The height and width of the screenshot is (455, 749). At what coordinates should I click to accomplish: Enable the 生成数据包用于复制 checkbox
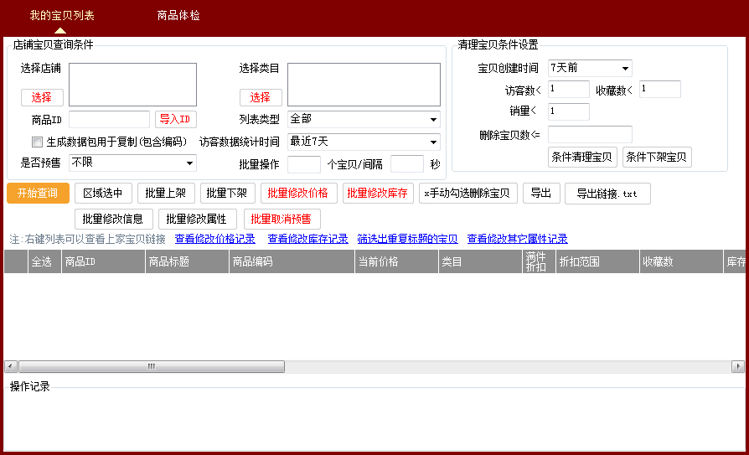pyautogui.click(x=37, y=142)
